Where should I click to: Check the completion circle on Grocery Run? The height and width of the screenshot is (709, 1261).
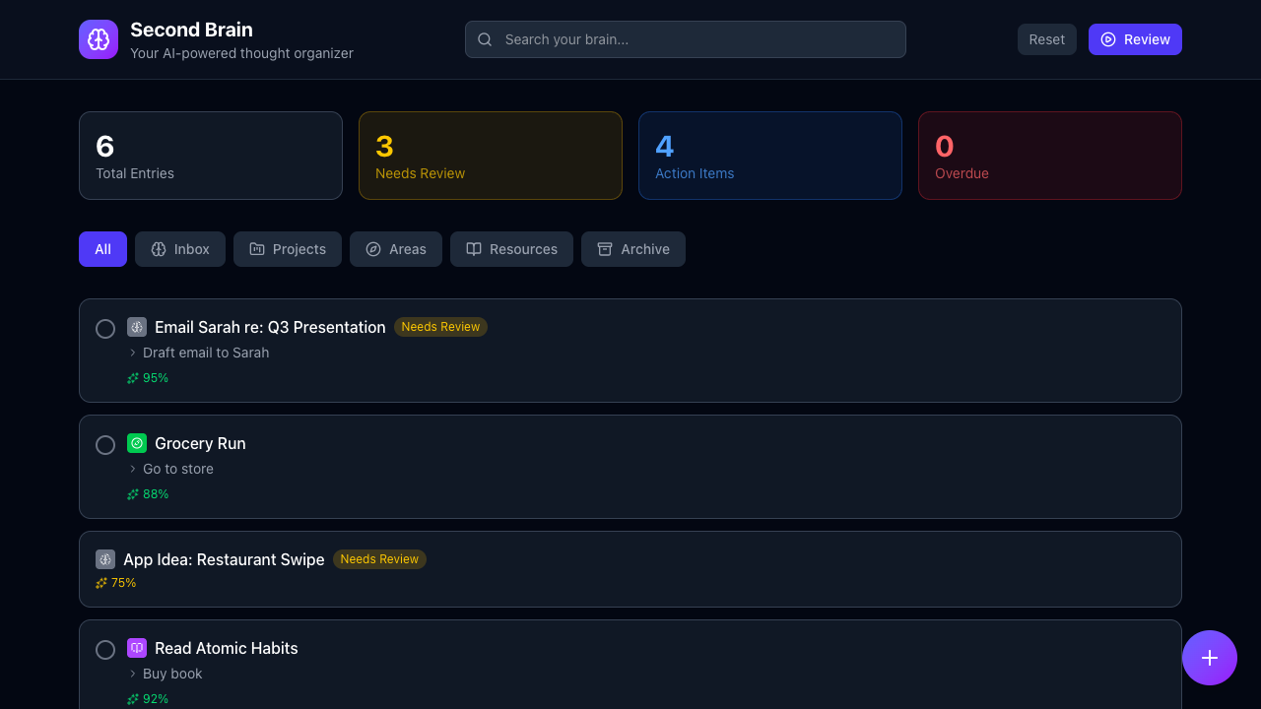coord(105,444)
